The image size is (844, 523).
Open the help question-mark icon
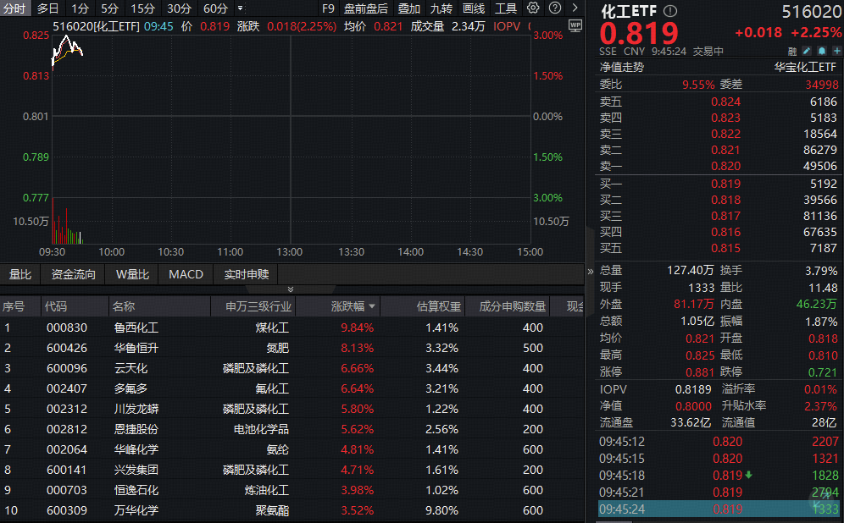click(553, 8)
